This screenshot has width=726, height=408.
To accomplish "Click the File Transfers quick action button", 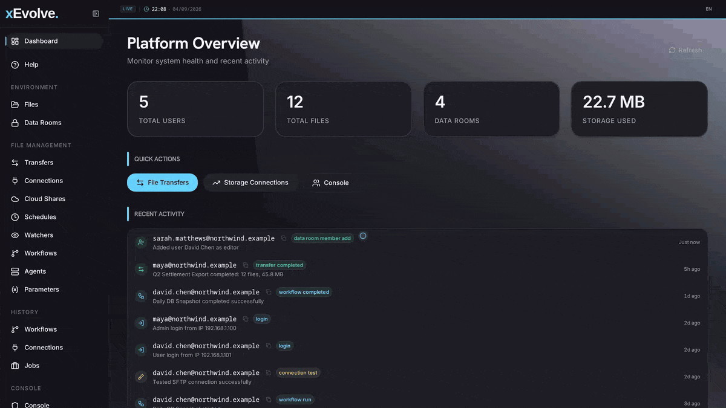I will point(162,183).
